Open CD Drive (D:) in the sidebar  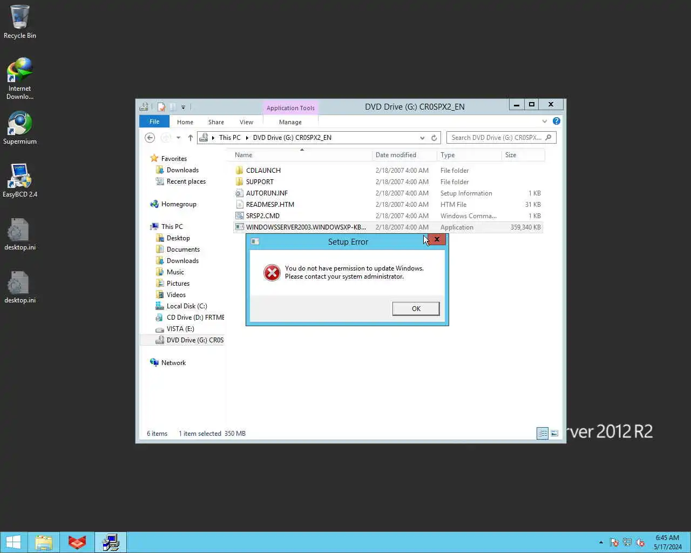[189, 318]
